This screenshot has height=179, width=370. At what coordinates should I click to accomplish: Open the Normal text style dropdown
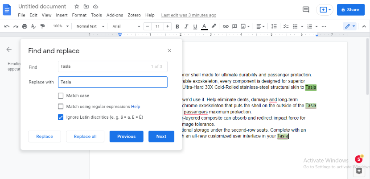tap(90, 26)
